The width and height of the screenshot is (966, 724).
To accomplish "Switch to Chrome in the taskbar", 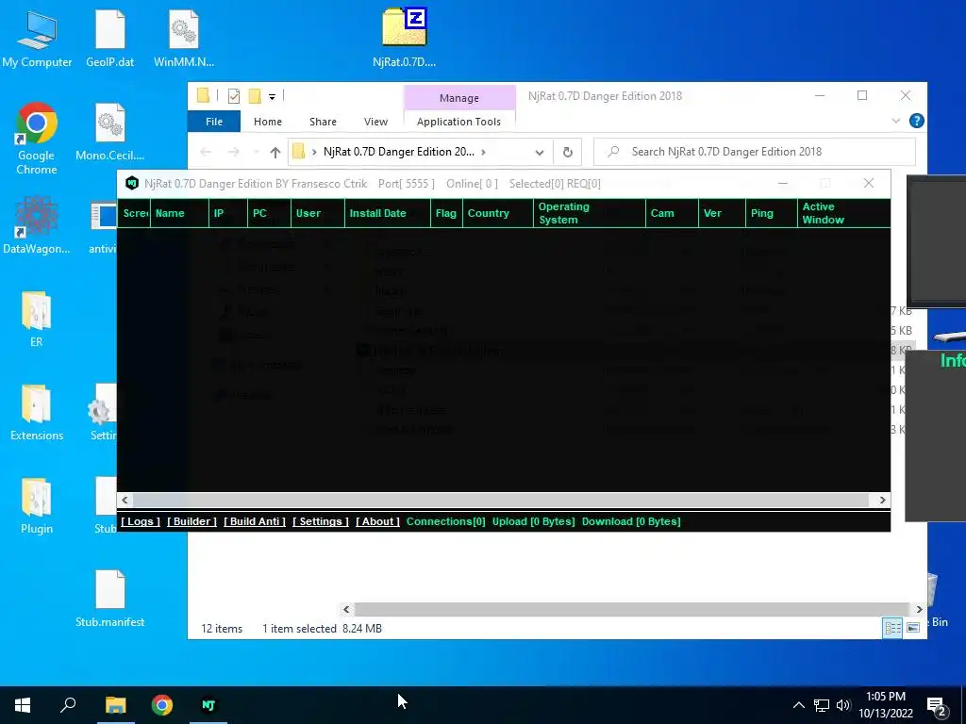I will coord(162,705).
